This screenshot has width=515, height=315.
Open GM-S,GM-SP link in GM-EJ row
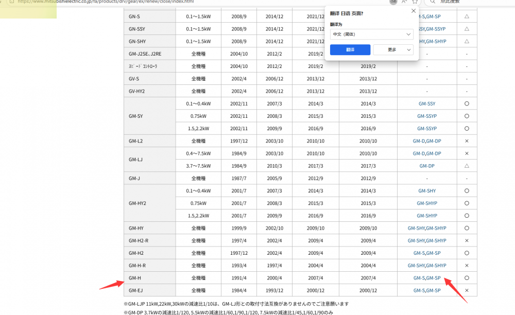pyautogui.click(x=426, y=291)
